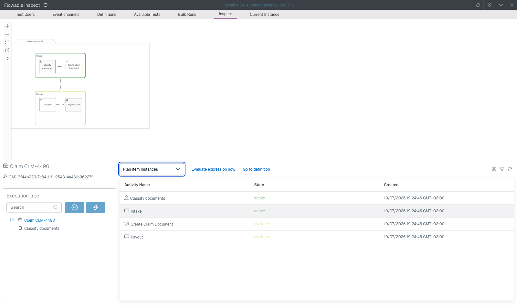Click the active state of Classify documents
Screen dimensions: 517x307
pos(259,198)
